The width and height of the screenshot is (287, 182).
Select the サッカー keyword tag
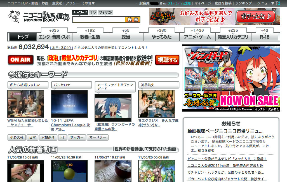[77, 137]
